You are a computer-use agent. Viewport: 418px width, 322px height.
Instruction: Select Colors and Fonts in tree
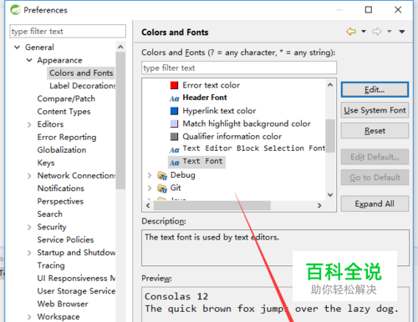point(81,73)
